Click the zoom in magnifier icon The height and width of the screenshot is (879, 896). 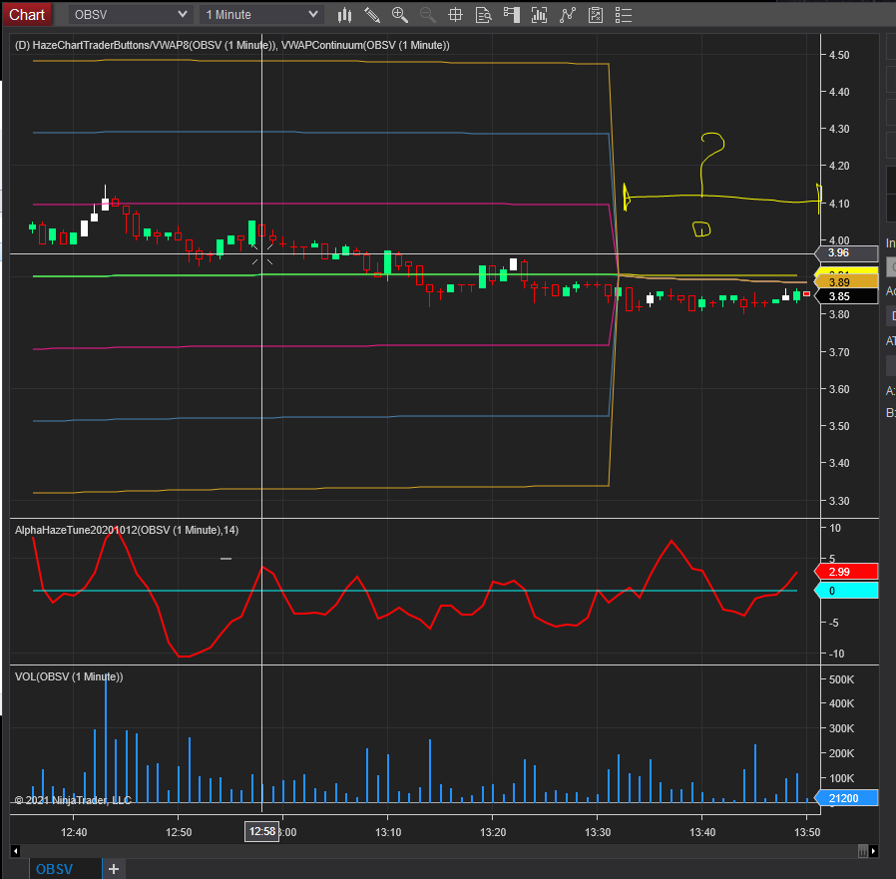click(x=399, y=15)
